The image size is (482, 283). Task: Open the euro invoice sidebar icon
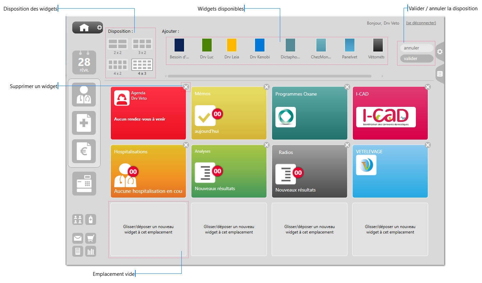click(84, 151)
